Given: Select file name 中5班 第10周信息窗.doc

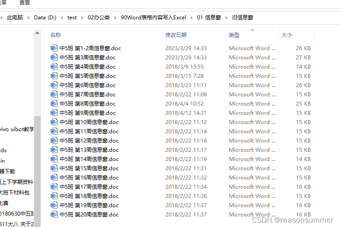Looking at the screenshot, I should [x=89, y=122].
